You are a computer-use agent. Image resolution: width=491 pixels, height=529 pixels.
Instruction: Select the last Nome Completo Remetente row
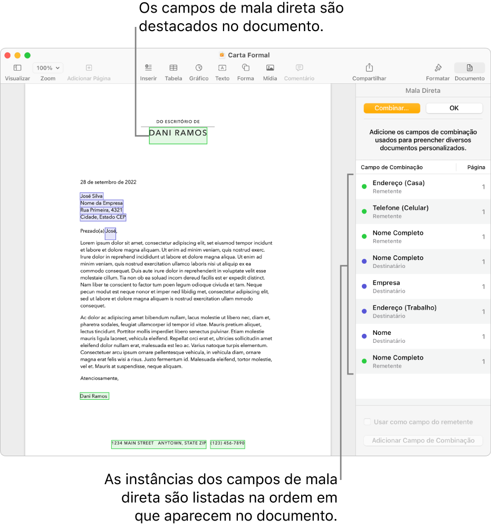tap(423, 361)
